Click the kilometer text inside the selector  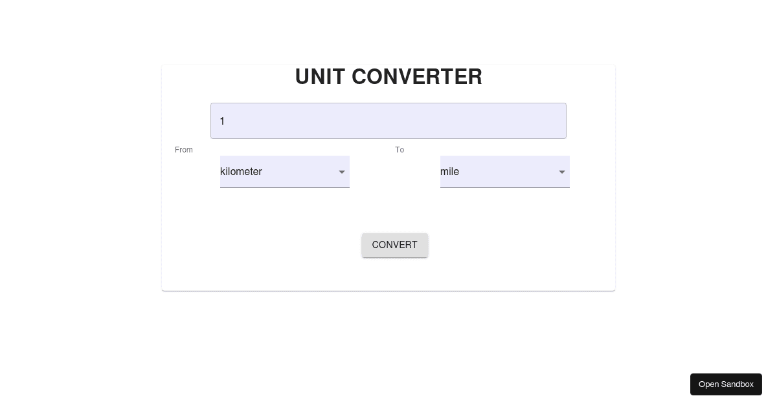pos(241,172)
